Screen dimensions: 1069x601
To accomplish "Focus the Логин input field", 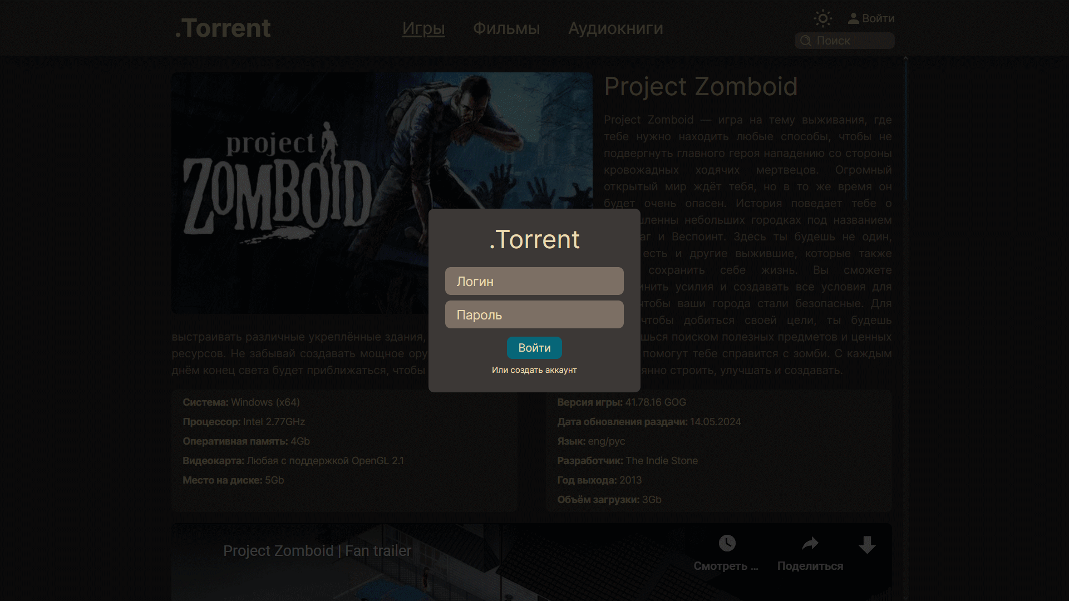I will click(534, 281).
